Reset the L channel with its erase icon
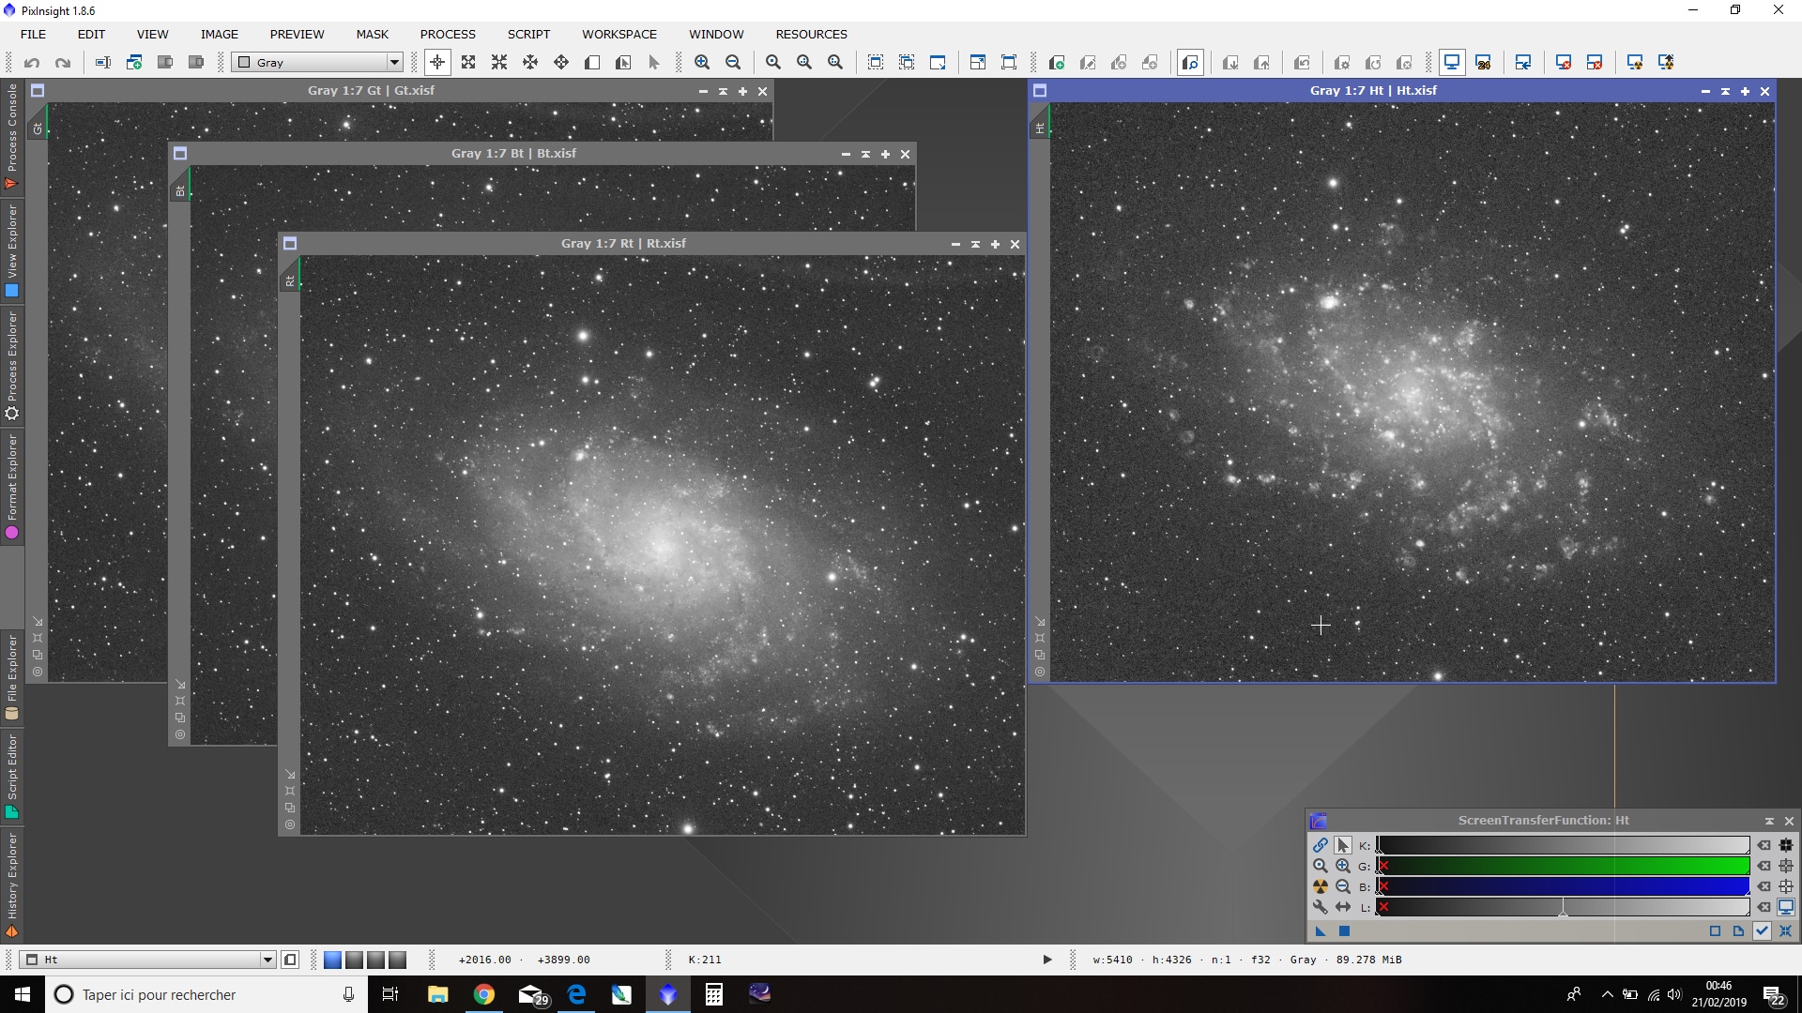This screenshot has height=1013, width=1802. 1764,907
